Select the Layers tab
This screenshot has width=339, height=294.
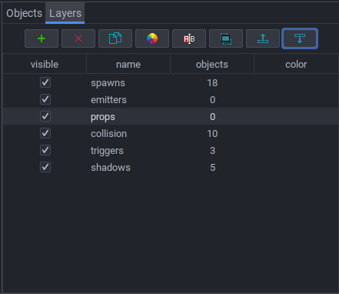point(65,13)
